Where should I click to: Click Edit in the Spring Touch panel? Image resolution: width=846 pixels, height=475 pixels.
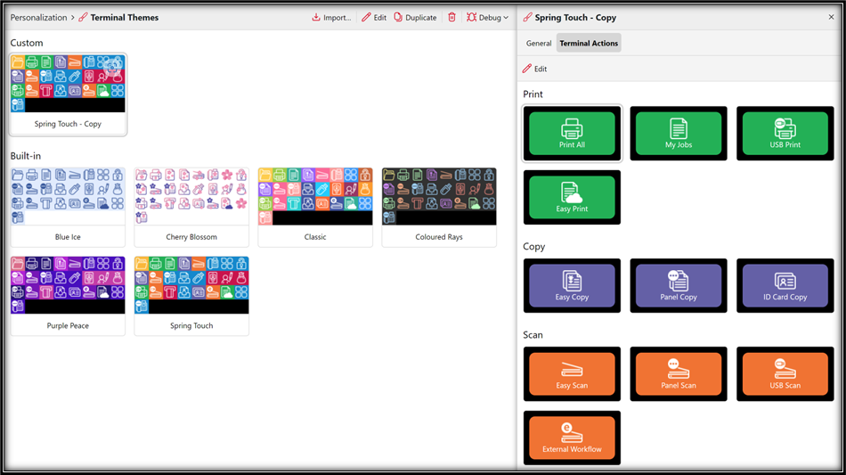point(534,69)
